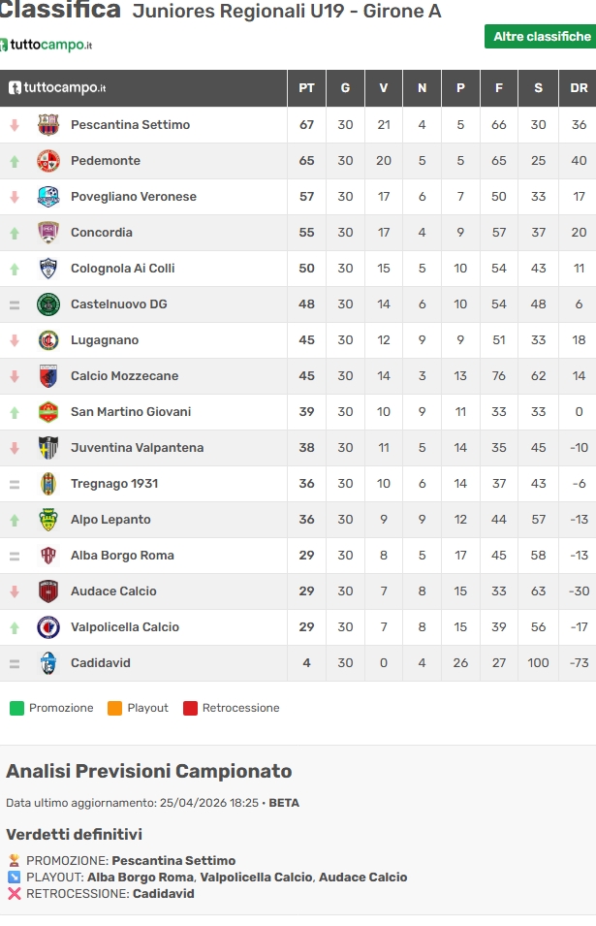
Task: Click the Pescantina Settimo team crest
Action: click(48, 125)
